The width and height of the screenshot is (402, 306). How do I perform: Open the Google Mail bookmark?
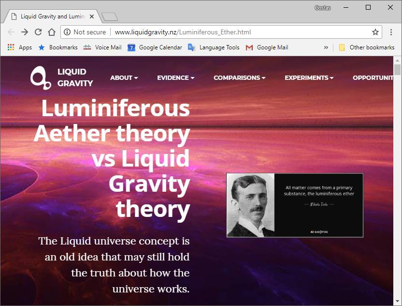tap(267, 47)
